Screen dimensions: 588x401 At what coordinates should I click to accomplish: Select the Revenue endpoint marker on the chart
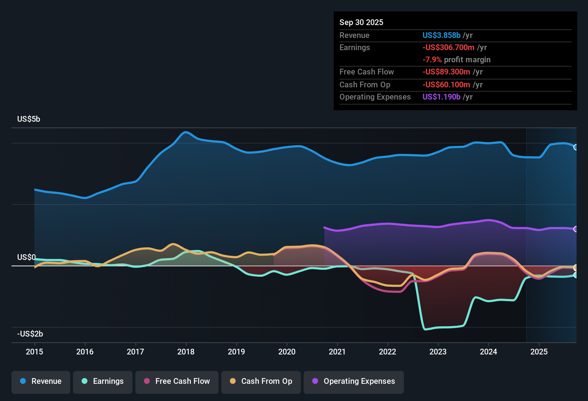[x=576, y=147]
